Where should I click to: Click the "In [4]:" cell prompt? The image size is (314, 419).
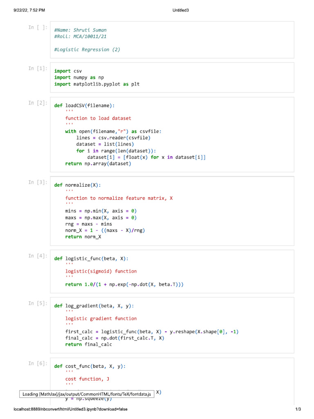pyautogui.click(x=38, y=256)
